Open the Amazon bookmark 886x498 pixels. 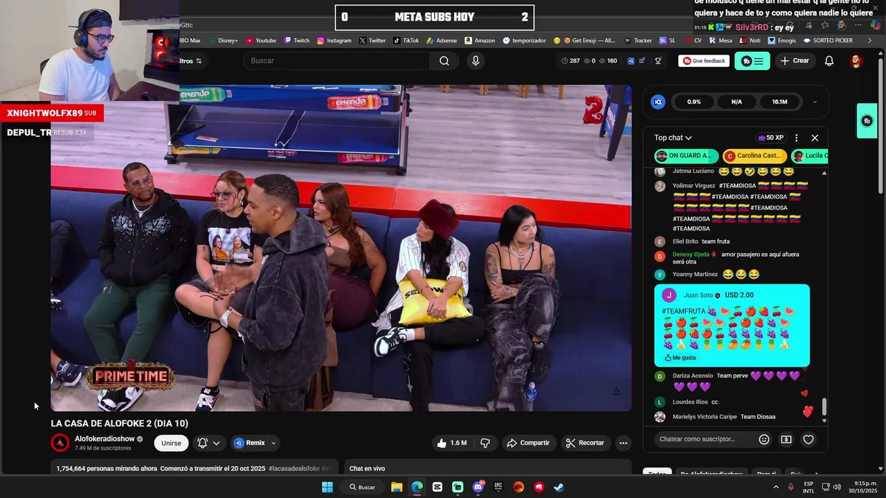point(480,41)
